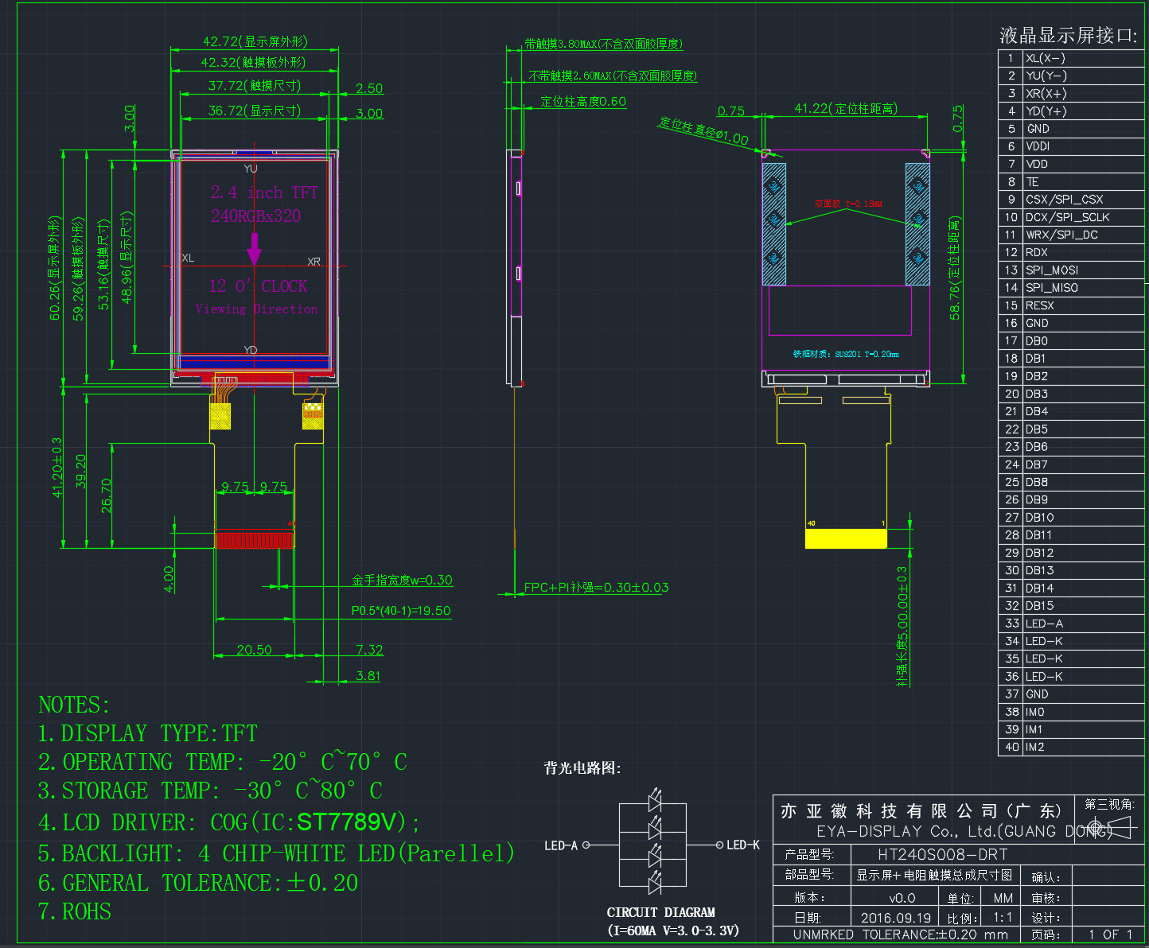Select the "6.GENERAL TOLERANCE:±0.20" note
1149x948 pixels.
198,883
